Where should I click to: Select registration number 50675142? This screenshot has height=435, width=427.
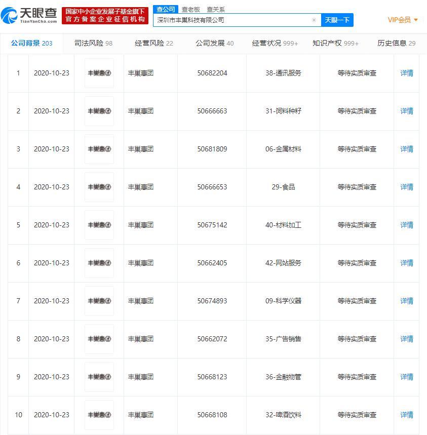coord(212,225)
